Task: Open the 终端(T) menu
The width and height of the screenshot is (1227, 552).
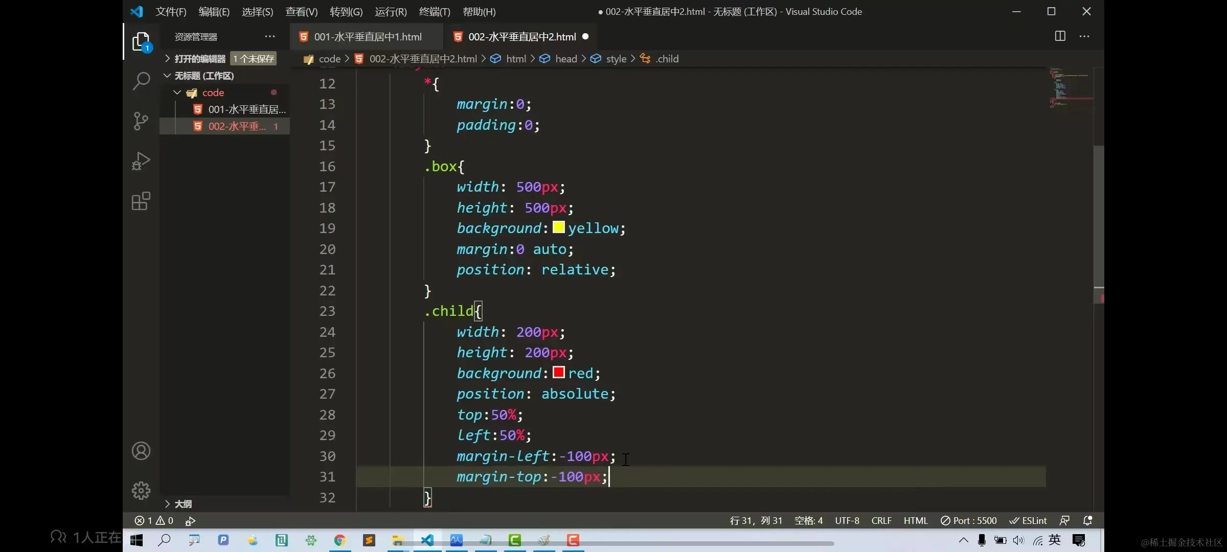Action: click(434, 11)
